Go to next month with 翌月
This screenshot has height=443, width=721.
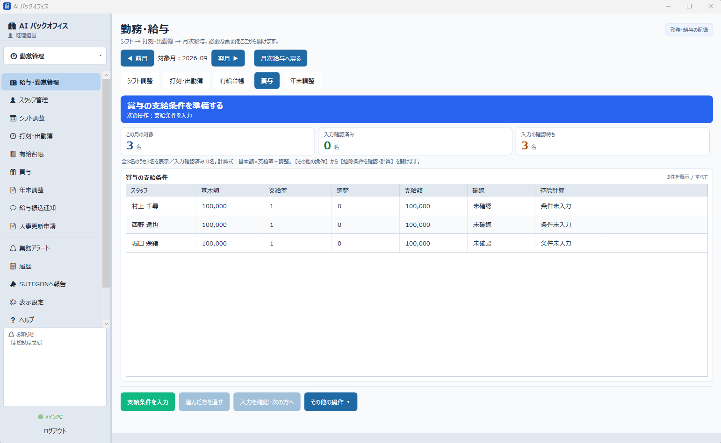(x=228, y=58)
